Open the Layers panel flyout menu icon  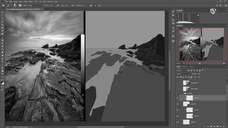(227, 66)
